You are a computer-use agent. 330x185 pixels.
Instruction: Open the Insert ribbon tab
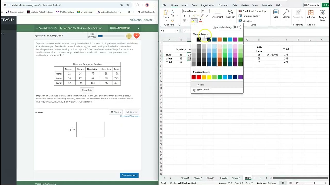185,5
